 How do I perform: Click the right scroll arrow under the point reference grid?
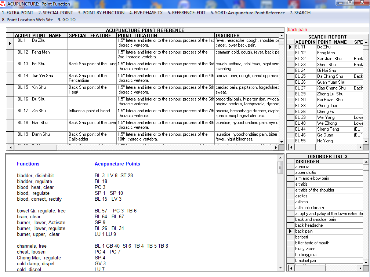(x=276, y=147)
